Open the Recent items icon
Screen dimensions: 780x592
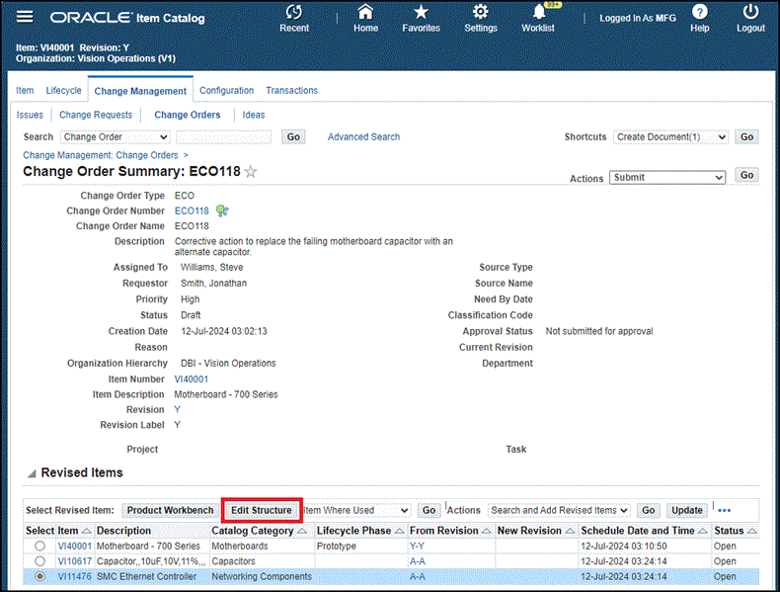coord(294,12)
